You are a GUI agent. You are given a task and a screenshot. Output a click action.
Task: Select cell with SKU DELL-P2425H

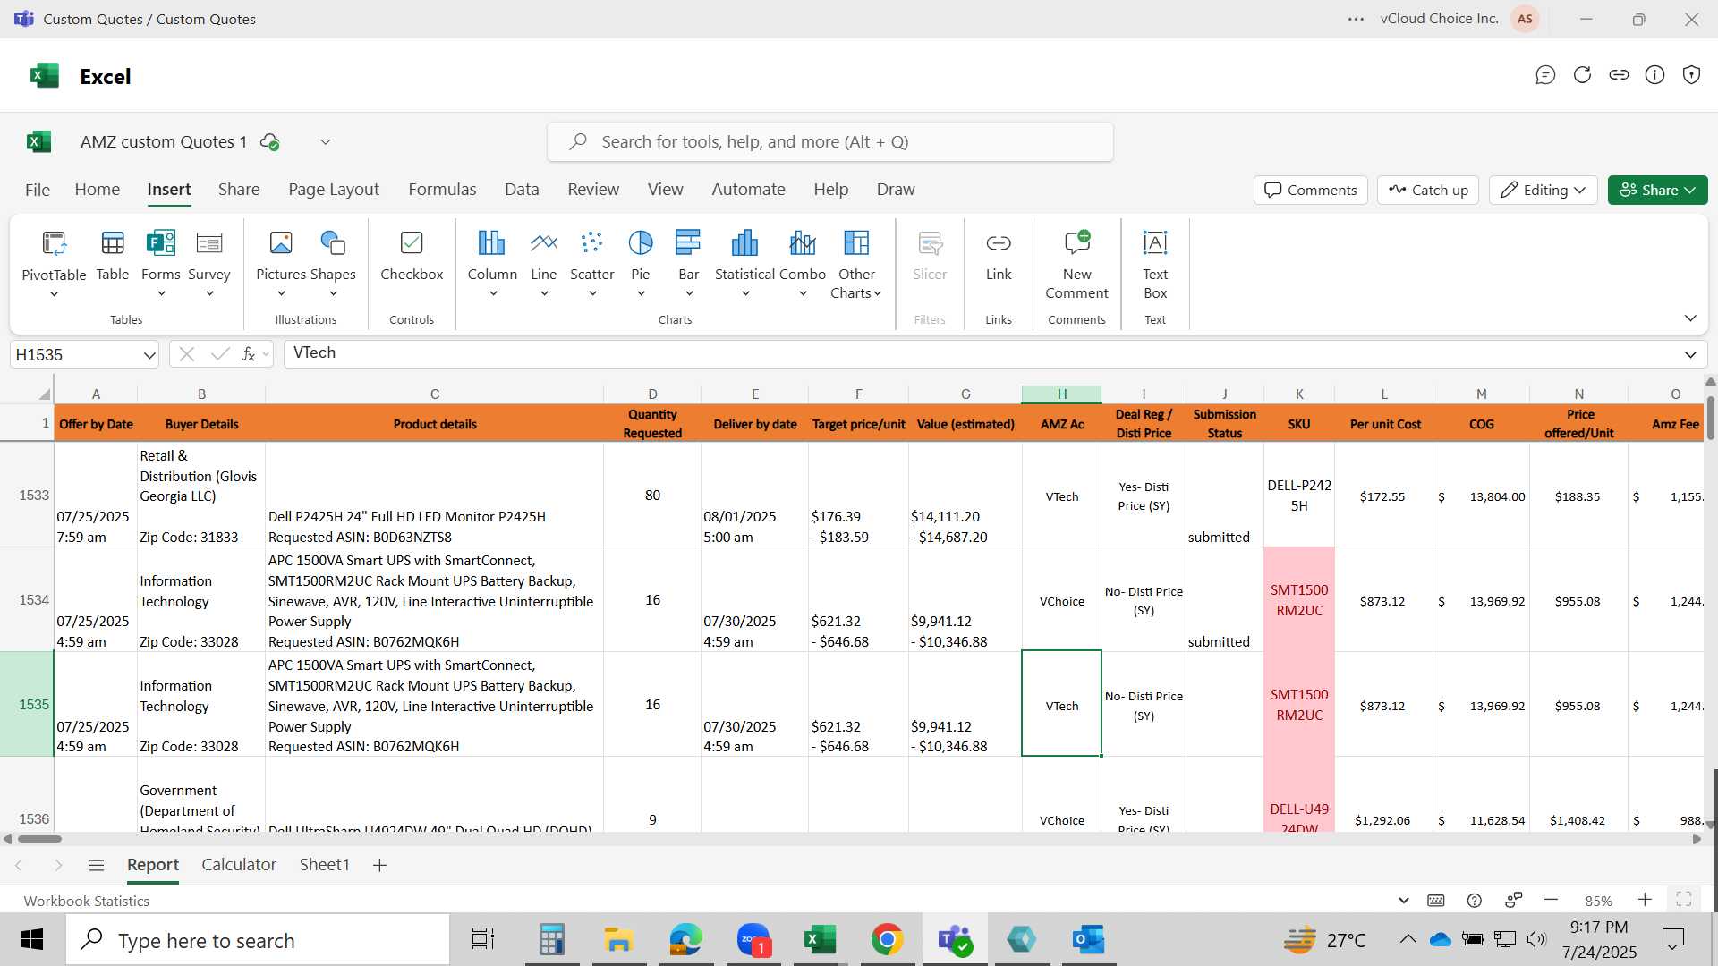pos(1299,496)
